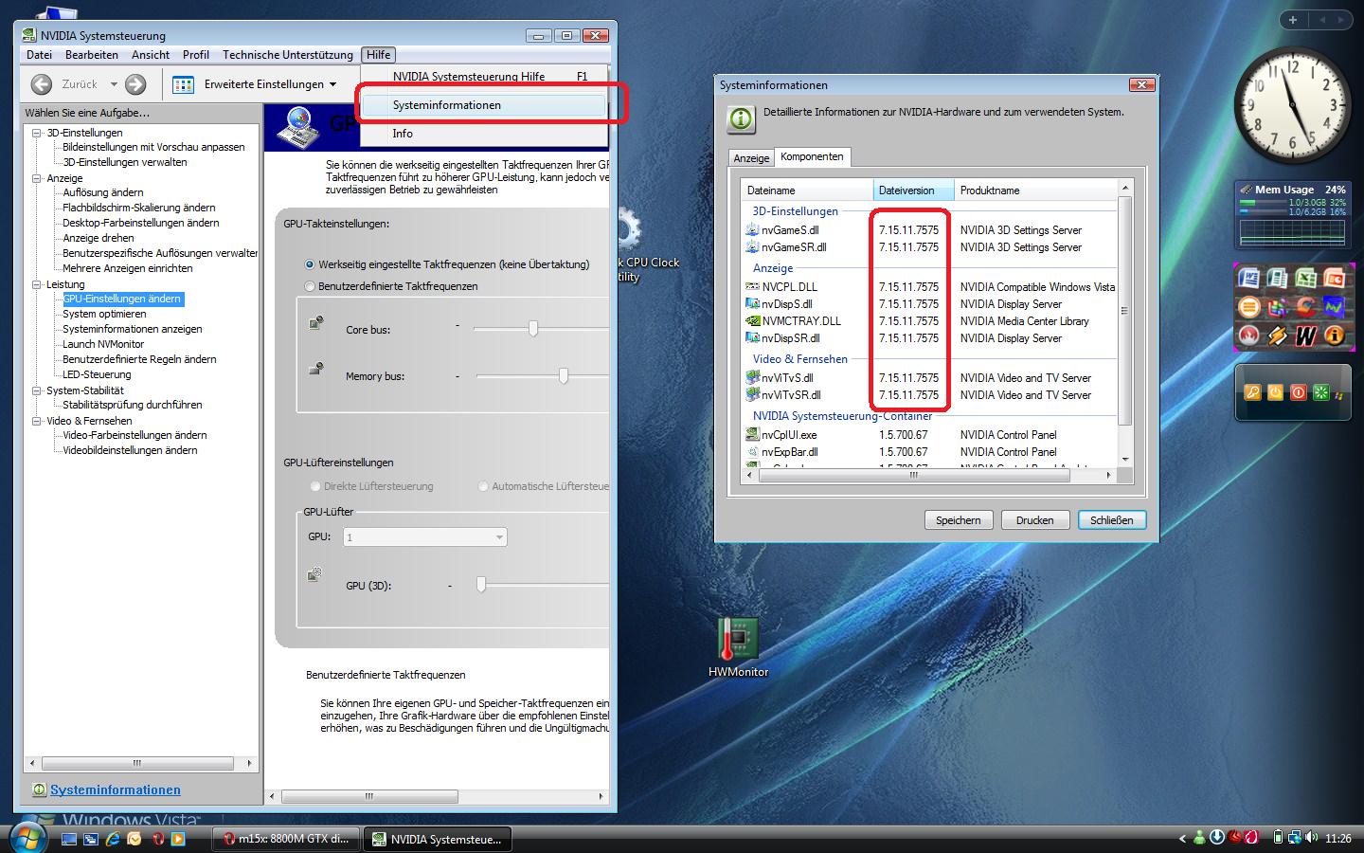1364x853 pixels.
Task: Select Werkseitig eingestellte Taktfrequenzen radio button
Action: (x=310, y=264)
